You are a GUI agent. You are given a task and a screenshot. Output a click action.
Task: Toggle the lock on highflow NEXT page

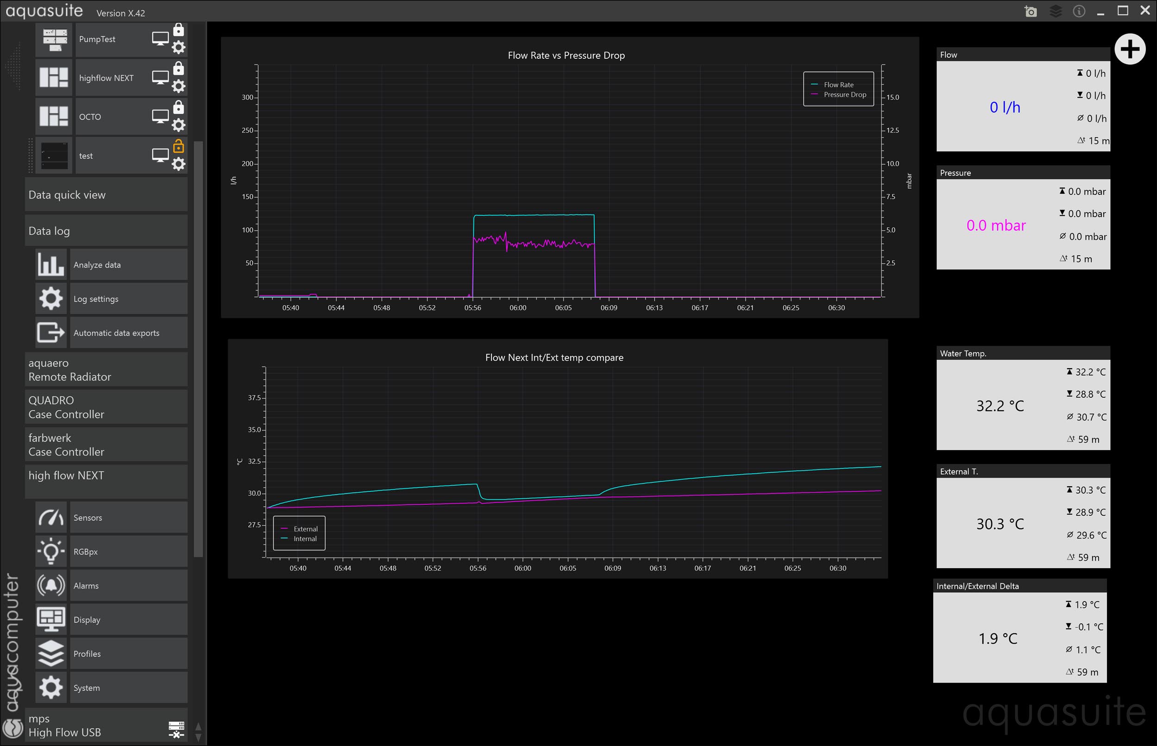(178, 69)
